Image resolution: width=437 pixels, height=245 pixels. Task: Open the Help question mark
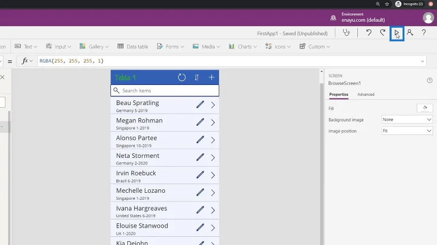[x=424, y=33]
